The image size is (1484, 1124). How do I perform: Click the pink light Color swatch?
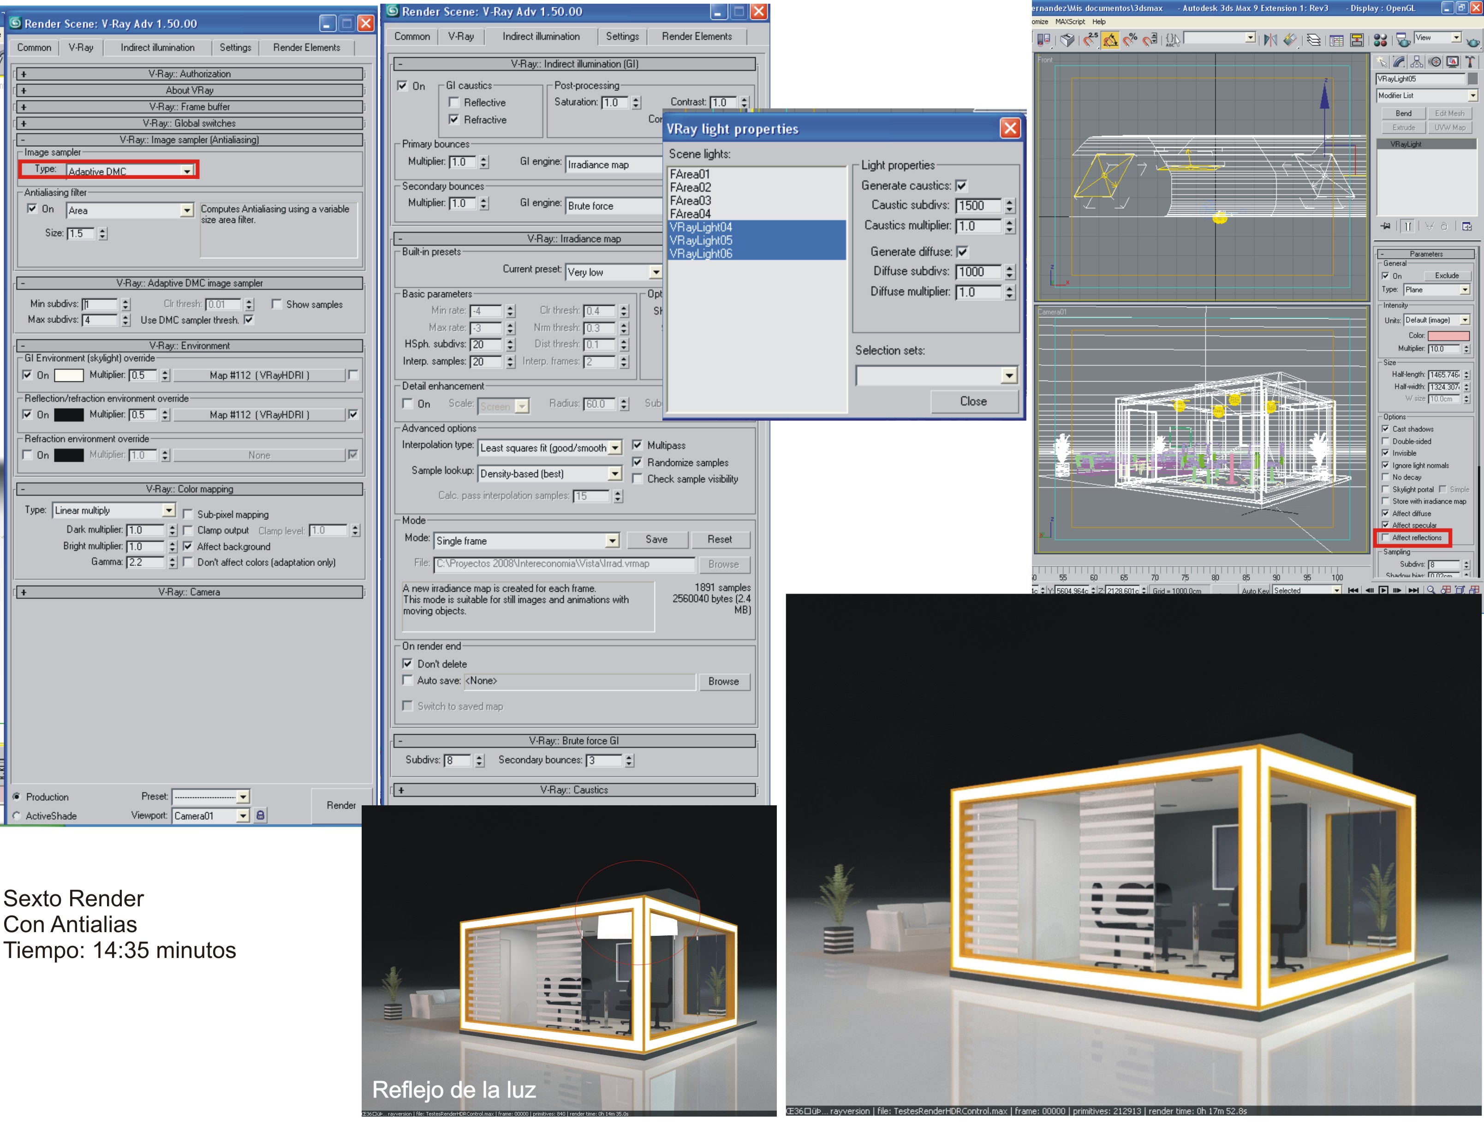(x=1448, y=335)
